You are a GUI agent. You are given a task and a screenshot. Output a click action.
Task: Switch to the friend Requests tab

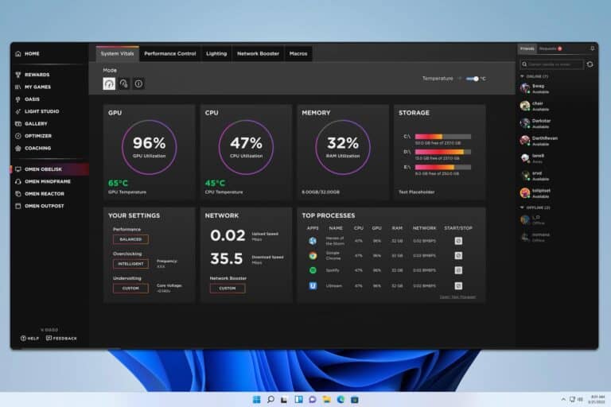point(549,48)
